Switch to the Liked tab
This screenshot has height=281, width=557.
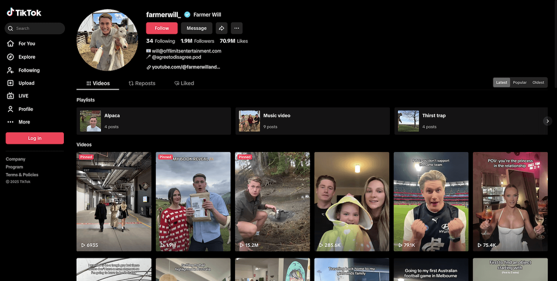tap(184, 83)
